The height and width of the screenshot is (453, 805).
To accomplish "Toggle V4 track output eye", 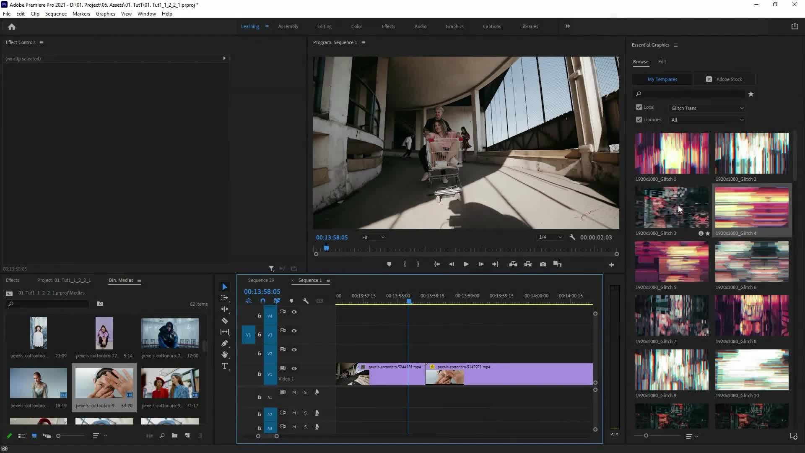I will coord(294,312).
